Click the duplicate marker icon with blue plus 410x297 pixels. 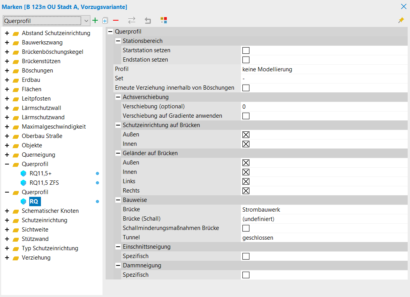point(105,21)
